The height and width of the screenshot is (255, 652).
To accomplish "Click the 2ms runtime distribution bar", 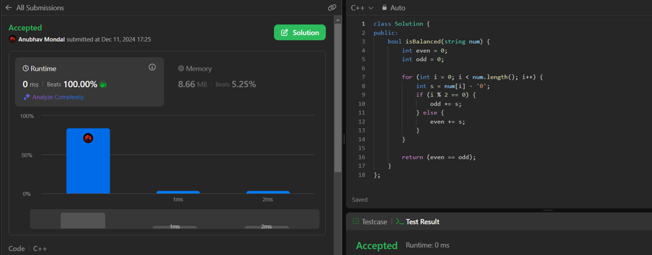I will [x=268, y=193].
